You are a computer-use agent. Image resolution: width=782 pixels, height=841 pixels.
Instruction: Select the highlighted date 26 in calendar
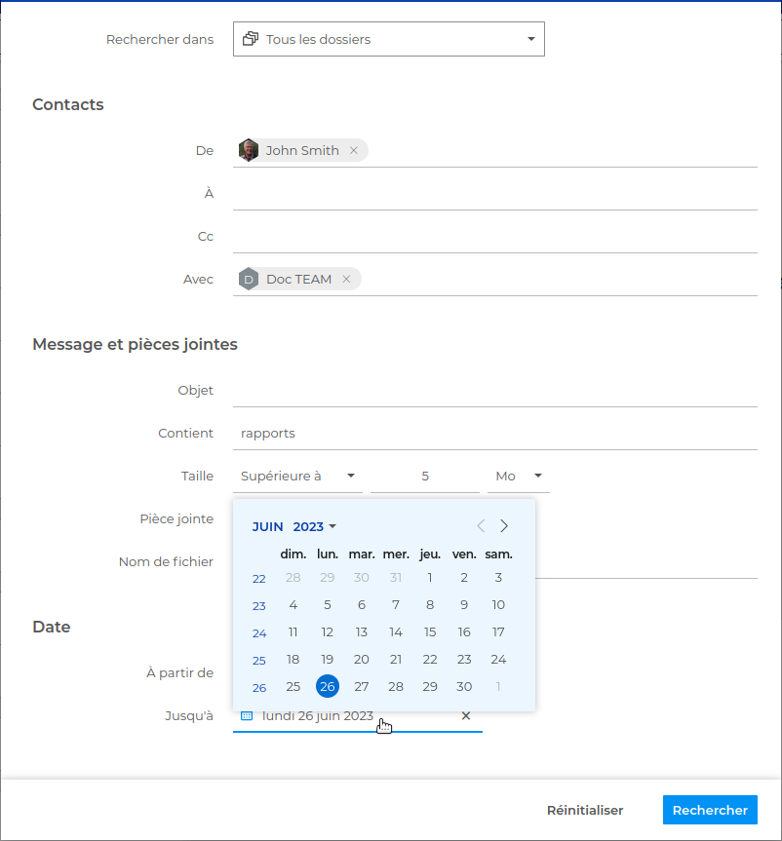[328, 687]
